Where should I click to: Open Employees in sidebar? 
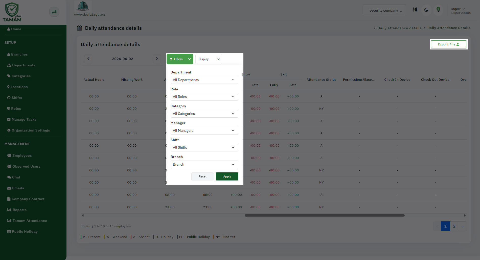pyautogui.click(x=19, y=155)
